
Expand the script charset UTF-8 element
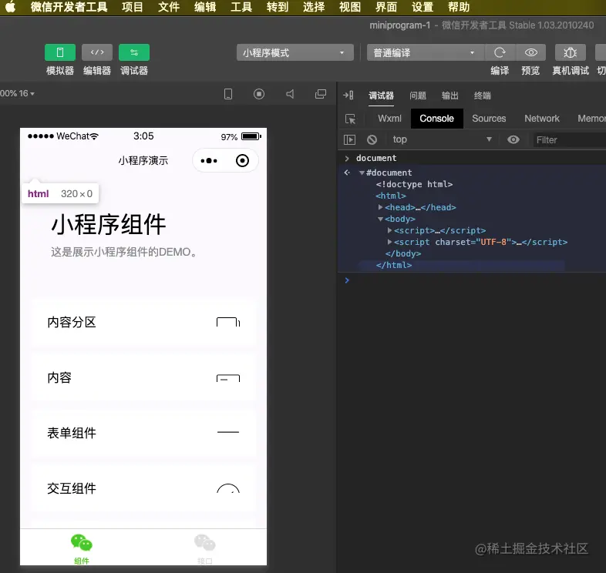389,242
